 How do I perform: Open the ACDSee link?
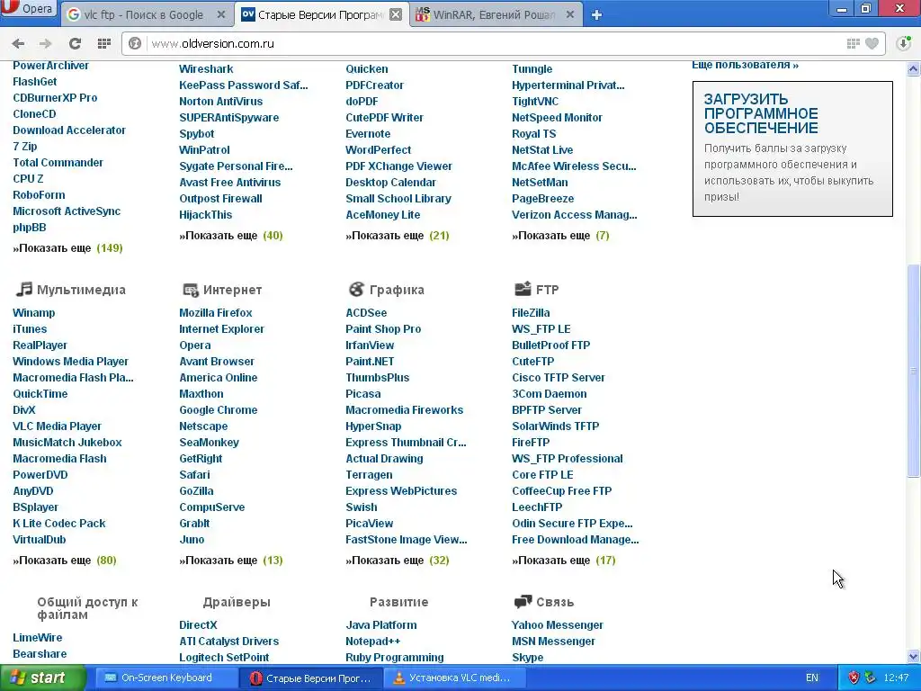click(x=366, y=313)
